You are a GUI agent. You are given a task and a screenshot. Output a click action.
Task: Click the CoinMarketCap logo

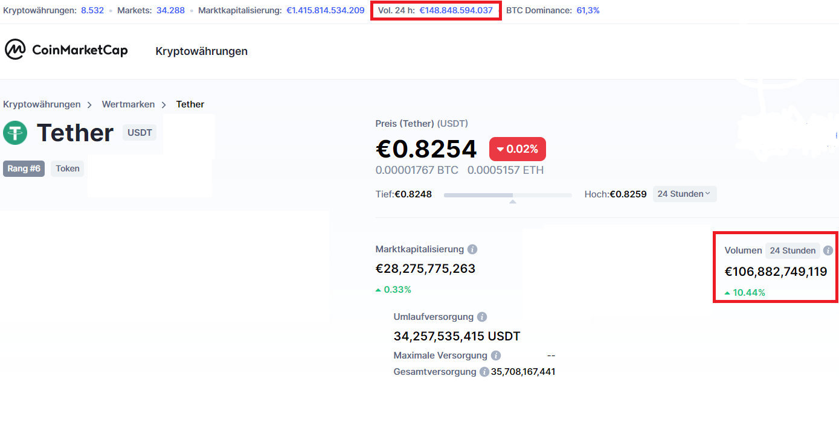[x=66, y=49]
